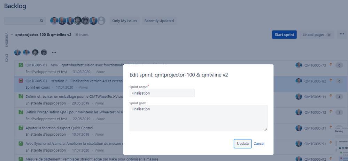Click issue type icon of emballage issue
348x161 pixels.
21,96
